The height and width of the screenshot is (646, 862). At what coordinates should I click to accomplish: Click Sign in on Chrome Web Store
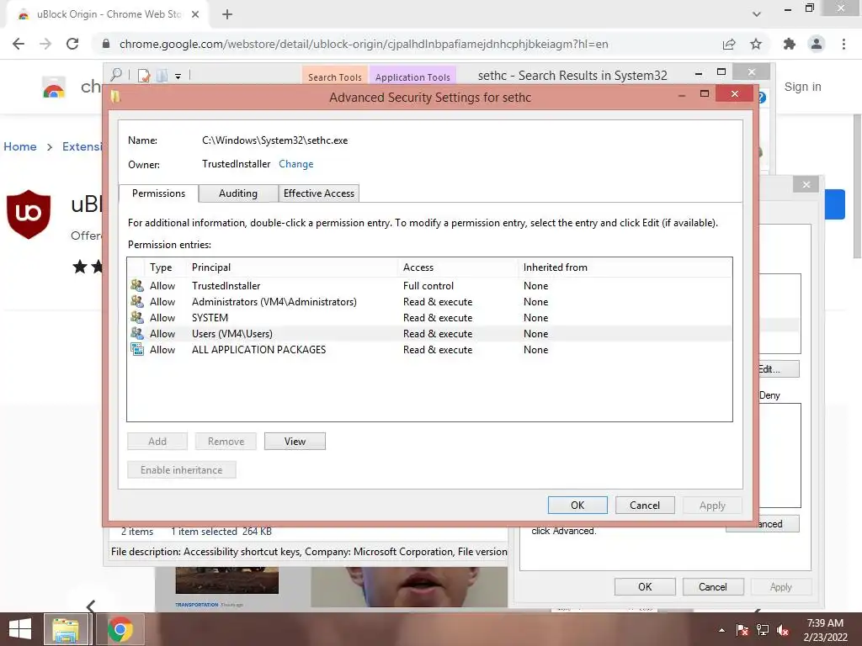coord(802,87)
